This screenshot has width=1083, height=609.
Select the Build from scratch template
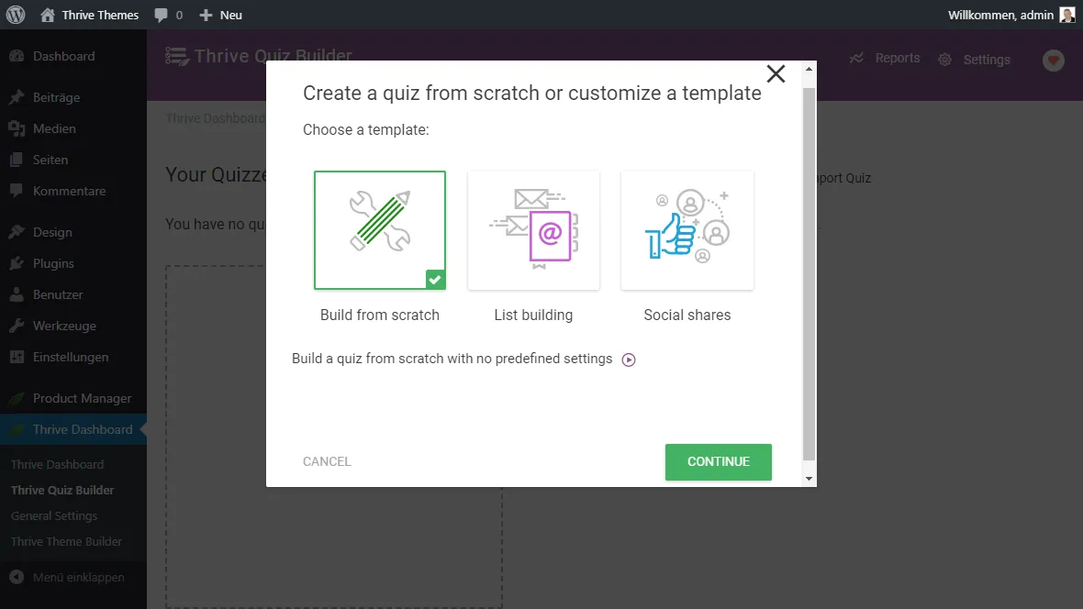[380, 230]
